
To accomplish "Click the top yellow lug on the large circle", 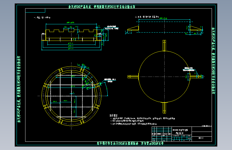I will click(164, 45).
